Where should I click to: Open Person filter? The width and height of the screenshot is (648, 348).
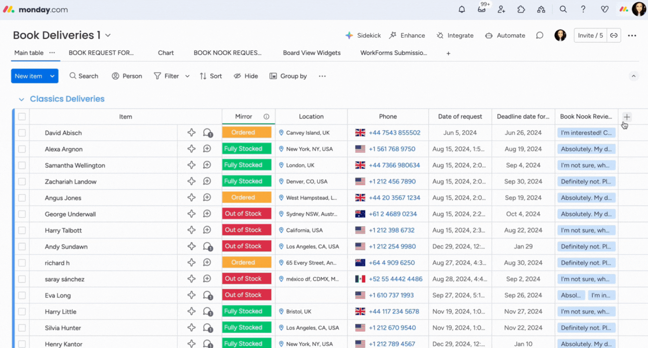127,76
